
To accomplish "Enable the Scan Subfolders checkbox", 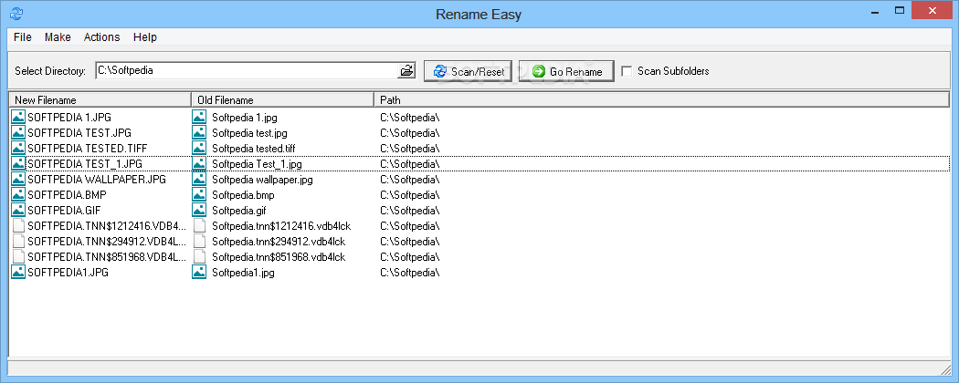I will point(627,71).
